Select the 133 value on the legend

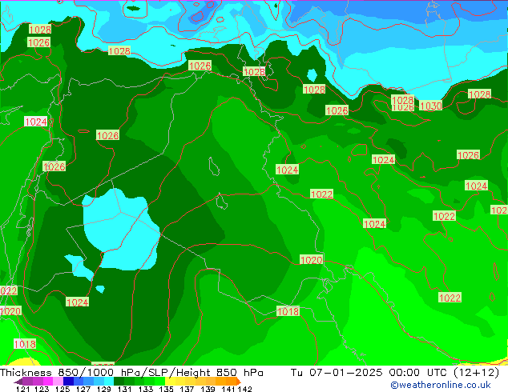pyautogui.click(x=145, y=389)
